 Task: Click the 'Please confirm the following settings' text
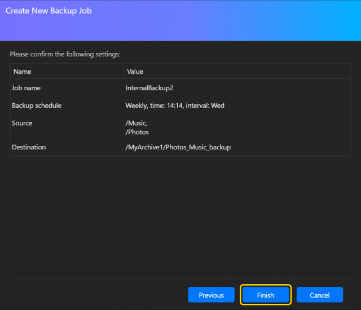[x=65, y=55]
